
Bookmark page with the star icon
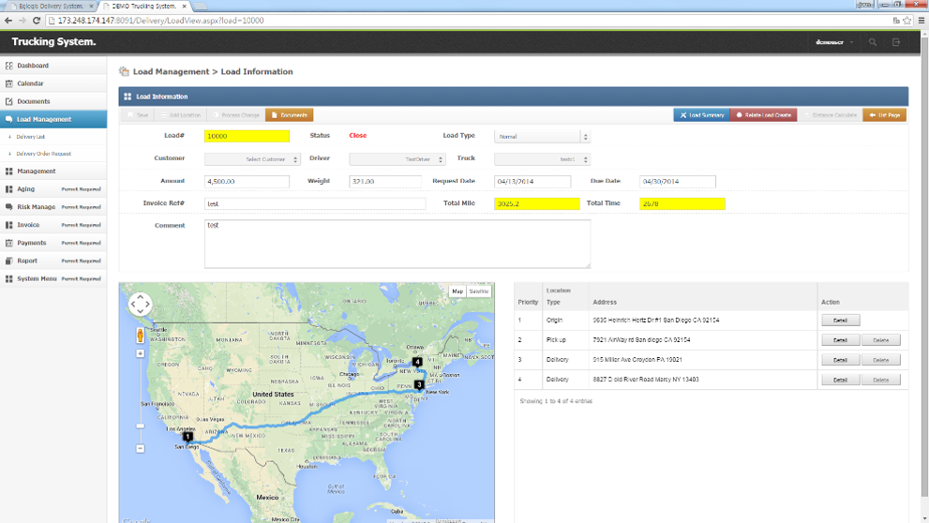tap(907, 20)
